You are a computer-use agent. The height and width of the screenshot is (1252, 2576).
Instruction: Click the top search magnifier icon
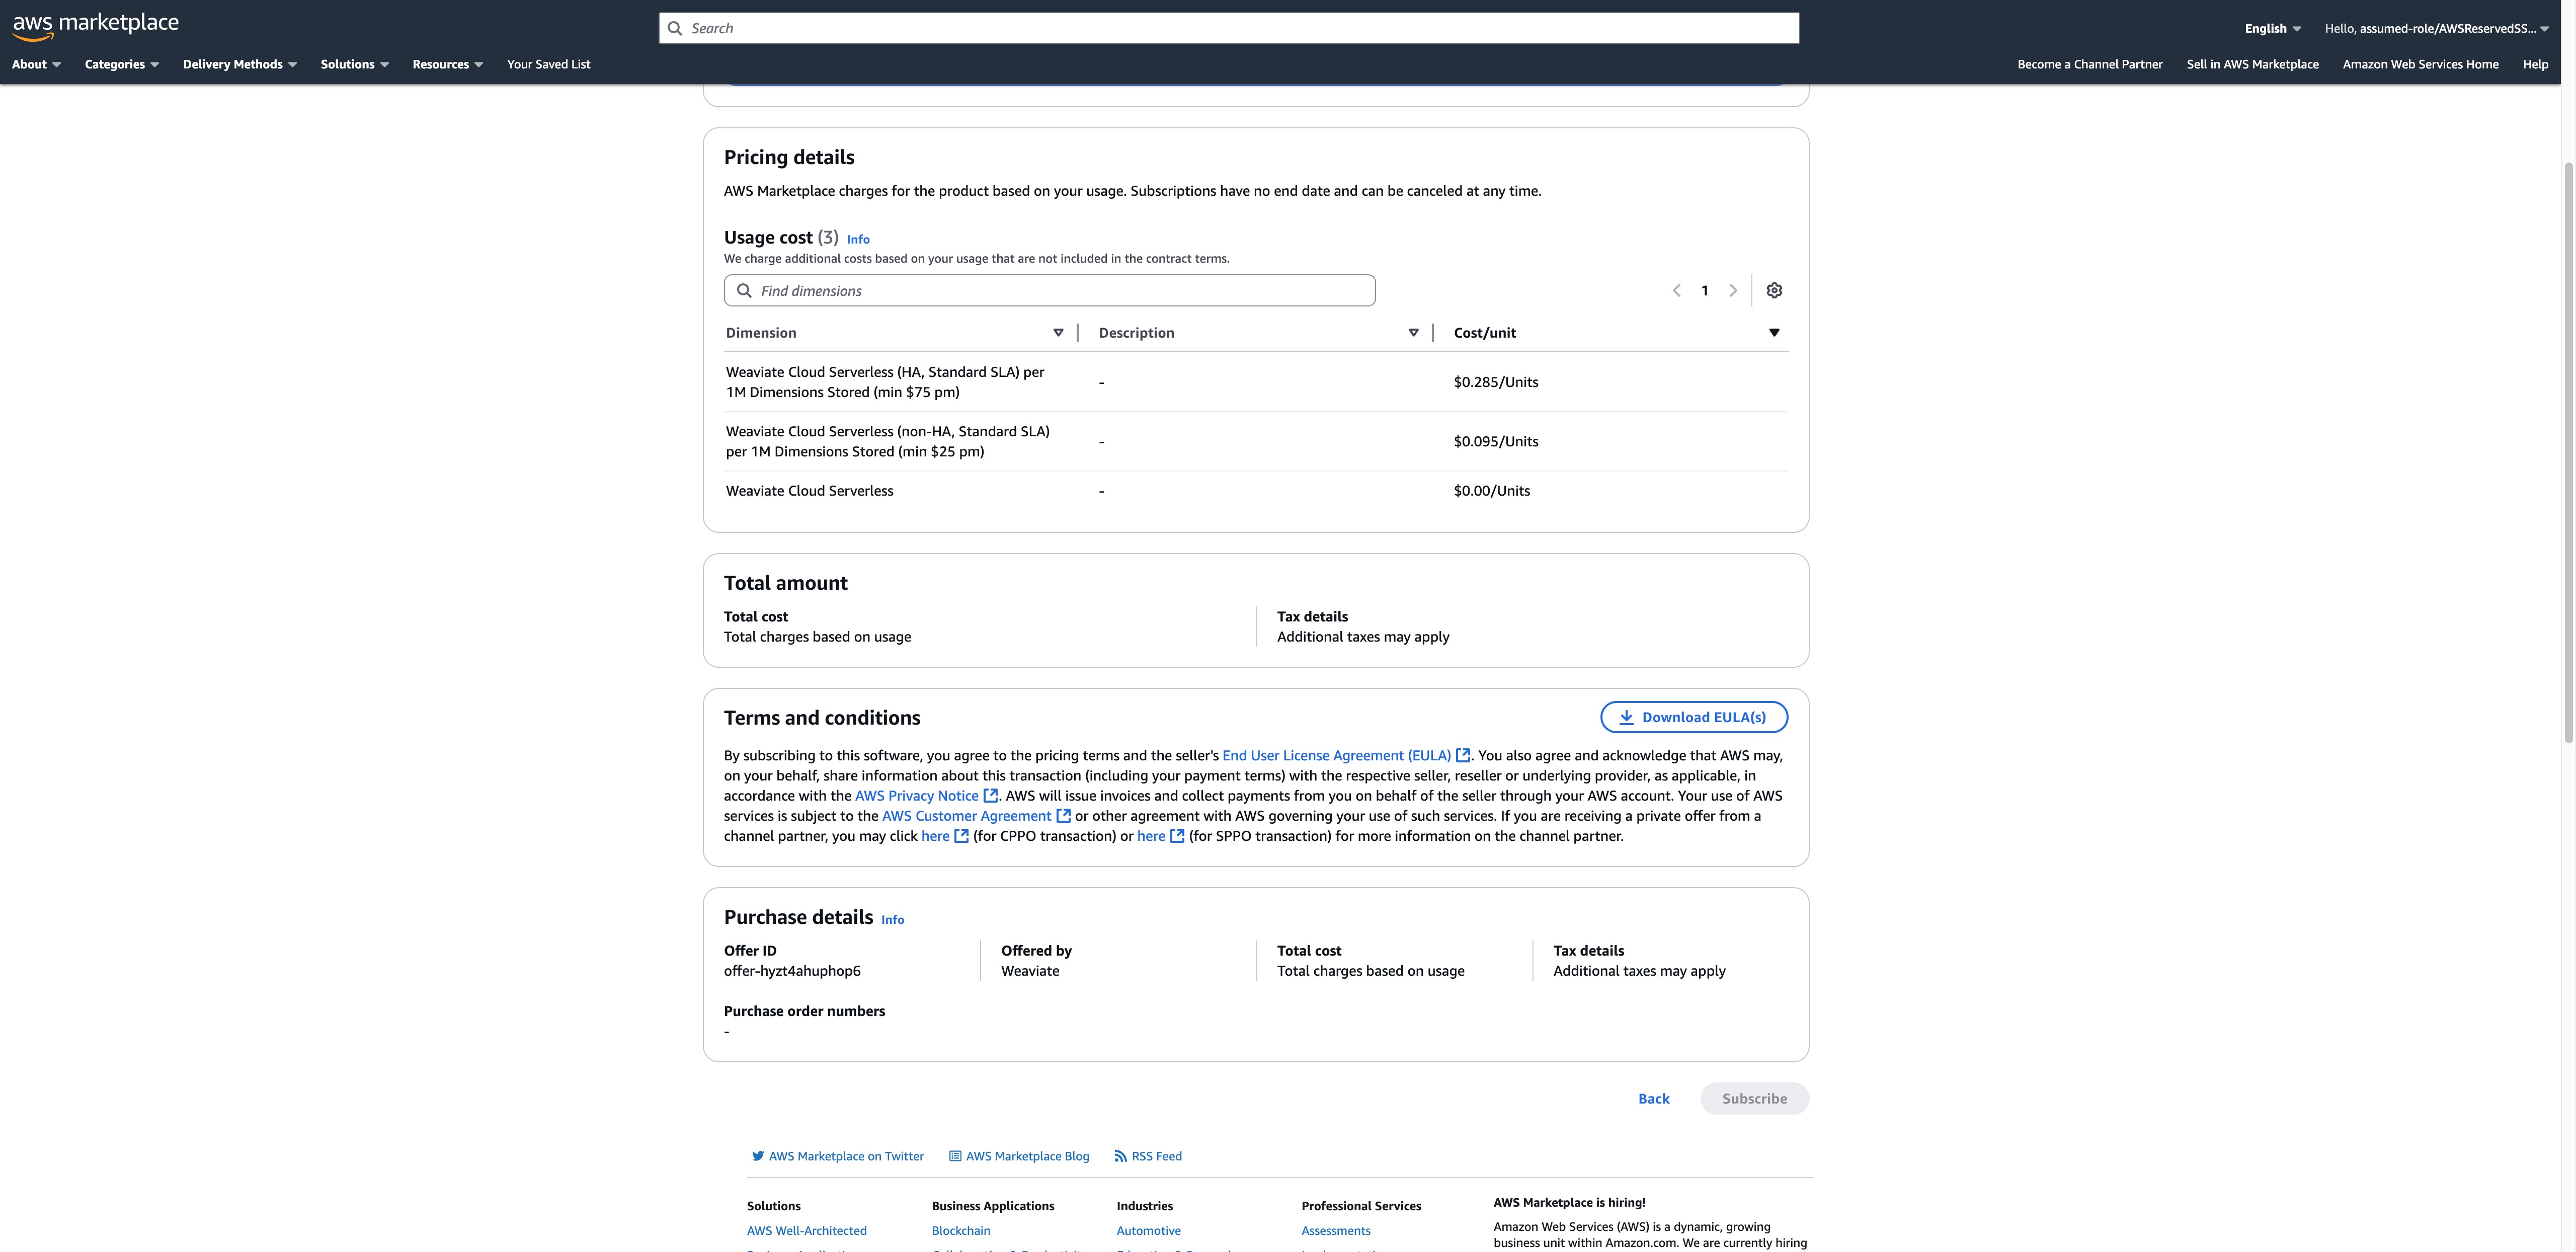coord(675,28)
